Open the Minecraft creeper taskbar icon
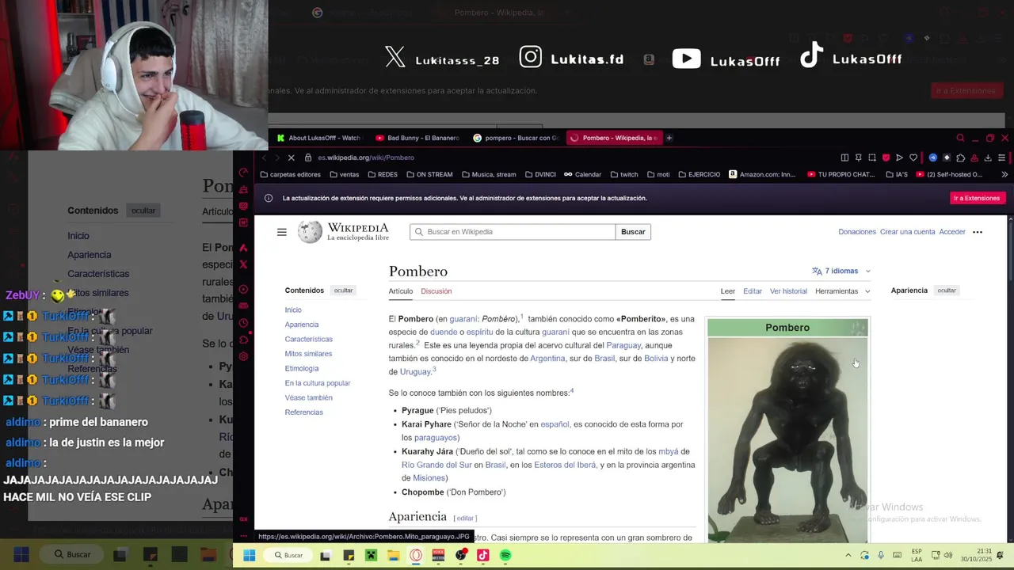This screenshot has height=570, width=1014. coord(371,555)
